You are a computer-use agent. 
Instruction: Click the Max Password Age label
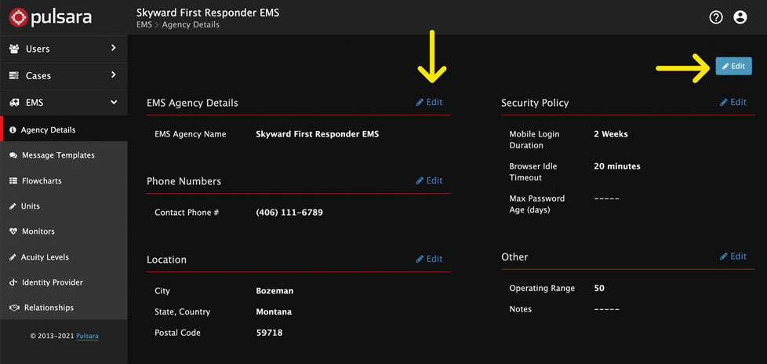click(537, 204)
